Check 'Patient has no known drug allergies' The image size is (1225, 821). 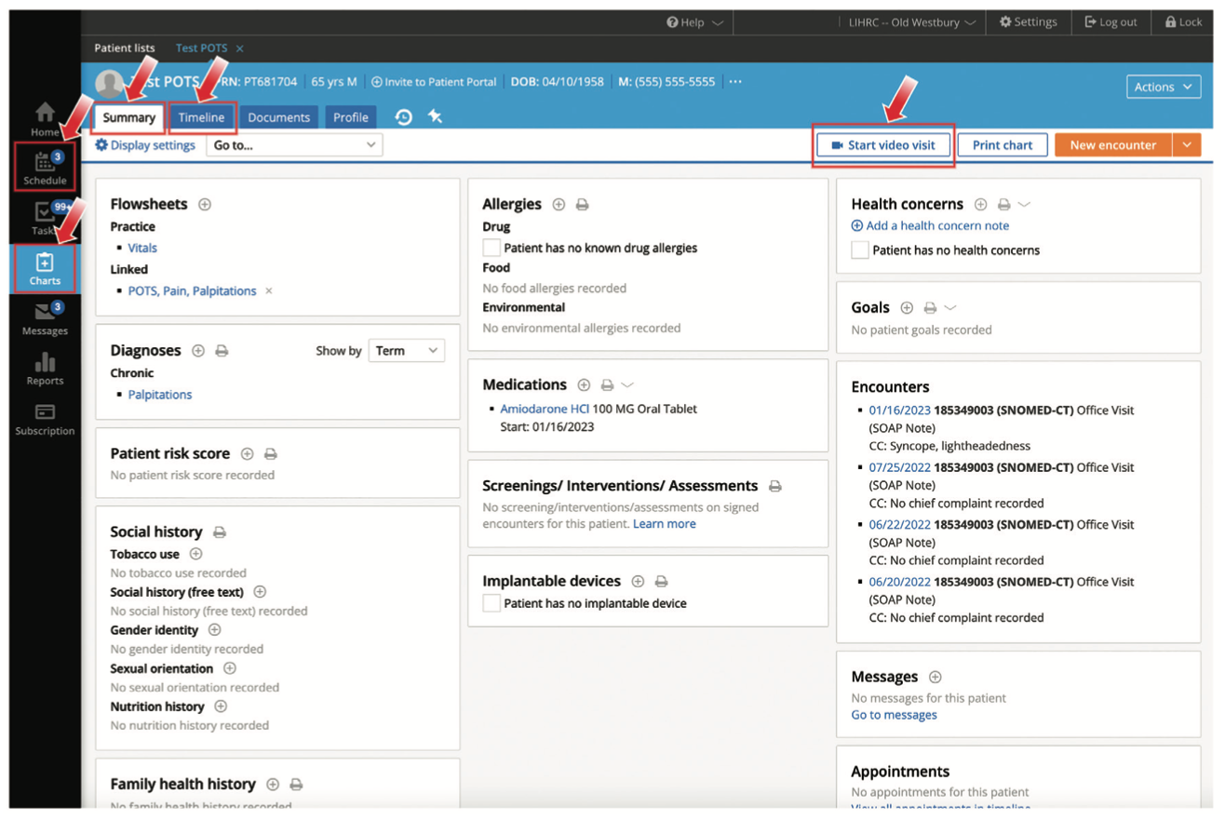click(491, 249)
